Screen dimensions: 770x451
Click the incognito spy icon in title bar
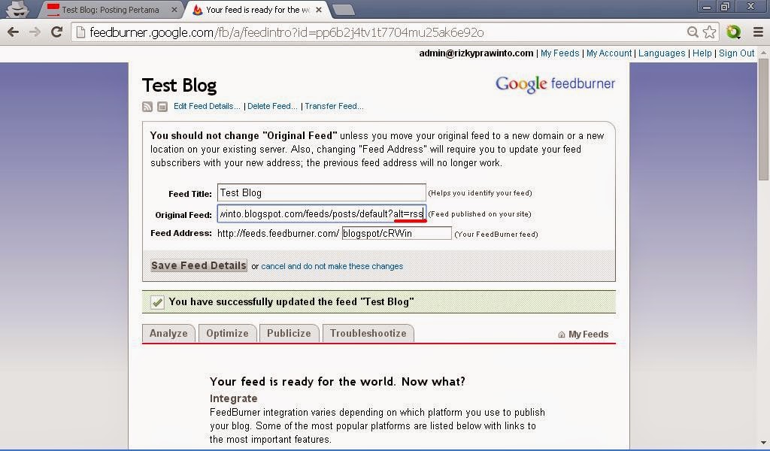(x=18, y=9)
